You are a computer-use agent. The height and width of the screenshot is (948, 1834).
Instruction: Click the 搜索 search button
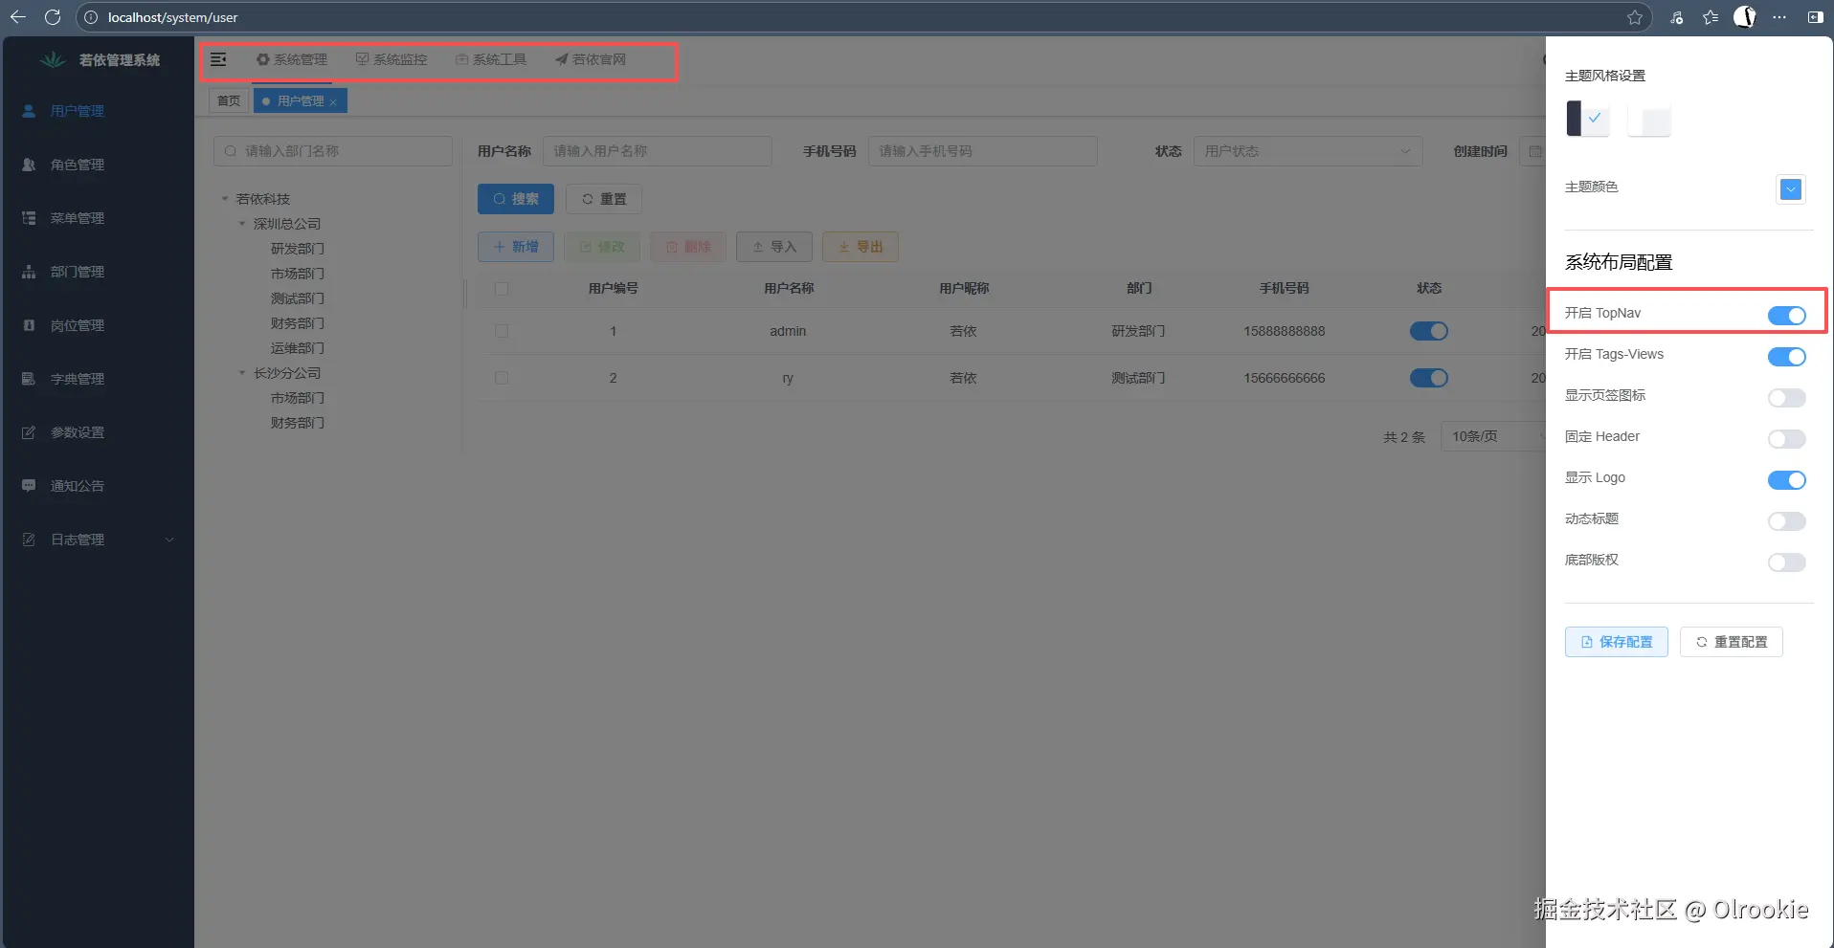[x=516, y=199]
